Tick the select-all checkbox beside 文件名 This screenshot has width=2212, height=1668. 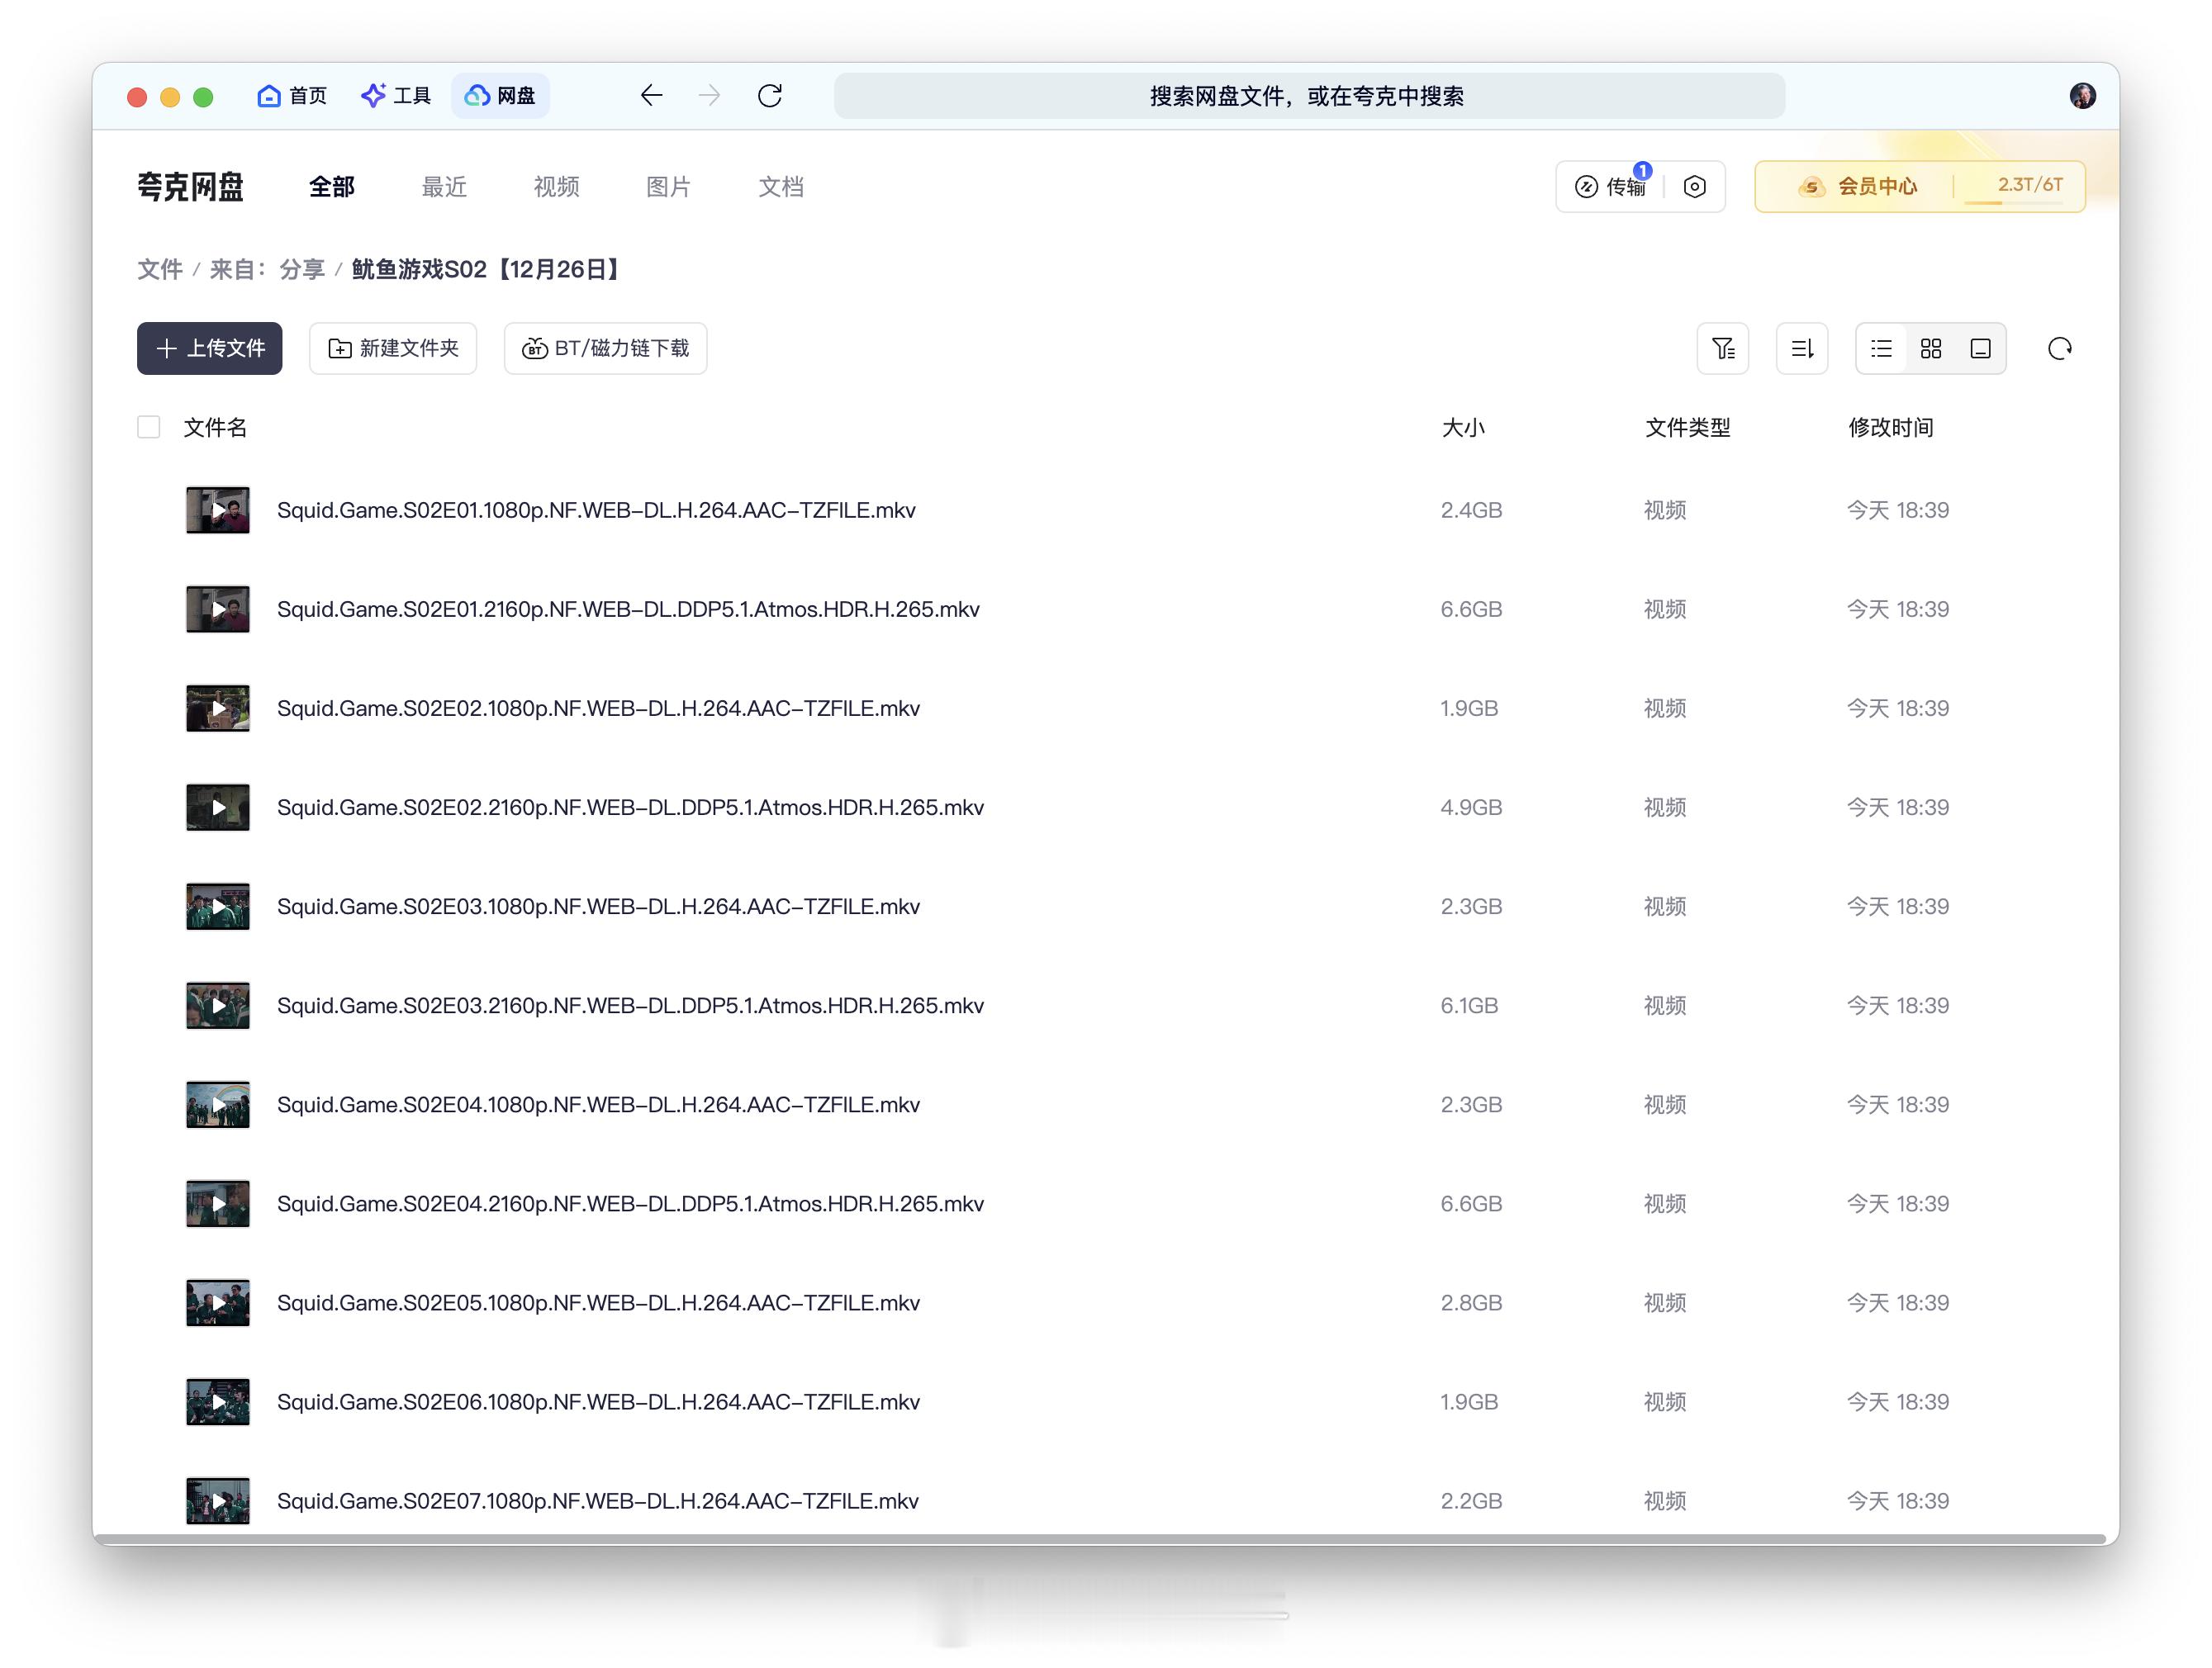pos(149,427)
